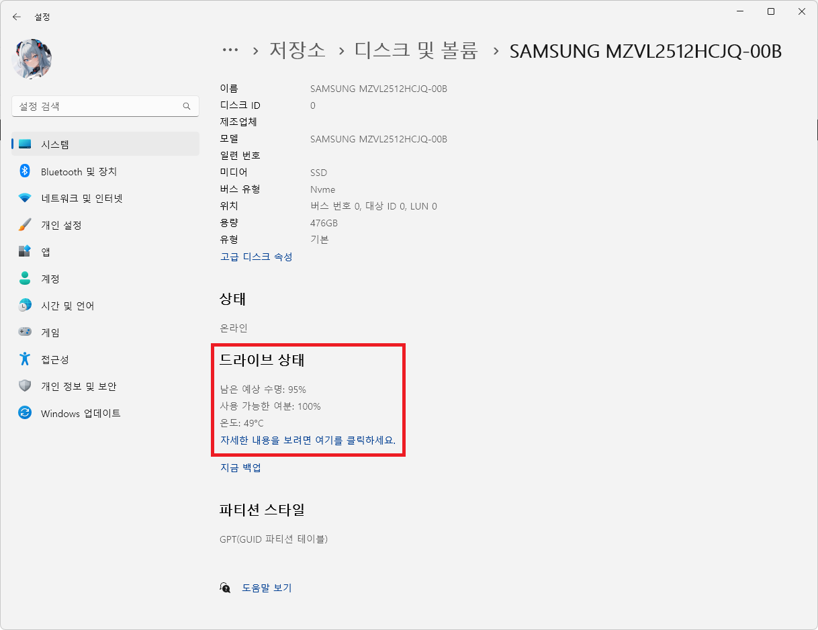Go back to 저장소 breadcrumb
Viewport: 818px width, 630px height.
pos(298,50)
